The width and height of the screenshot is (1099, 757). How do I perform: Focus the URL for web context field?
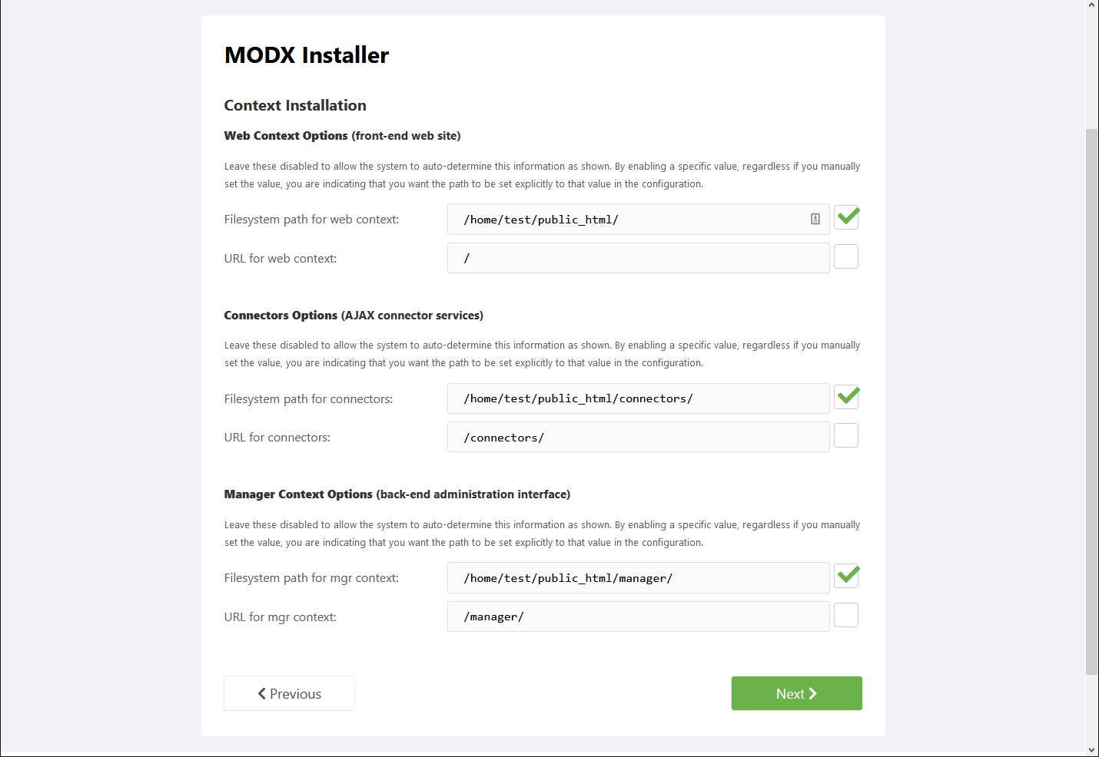[x=639, y=258]
